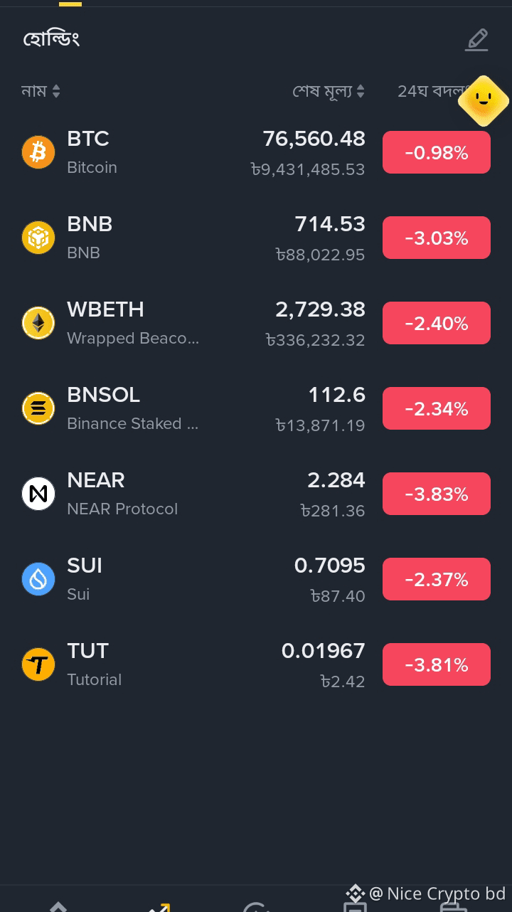Select the WBETH Ethereum logo icon
The image size is (512, 912).
38,323
